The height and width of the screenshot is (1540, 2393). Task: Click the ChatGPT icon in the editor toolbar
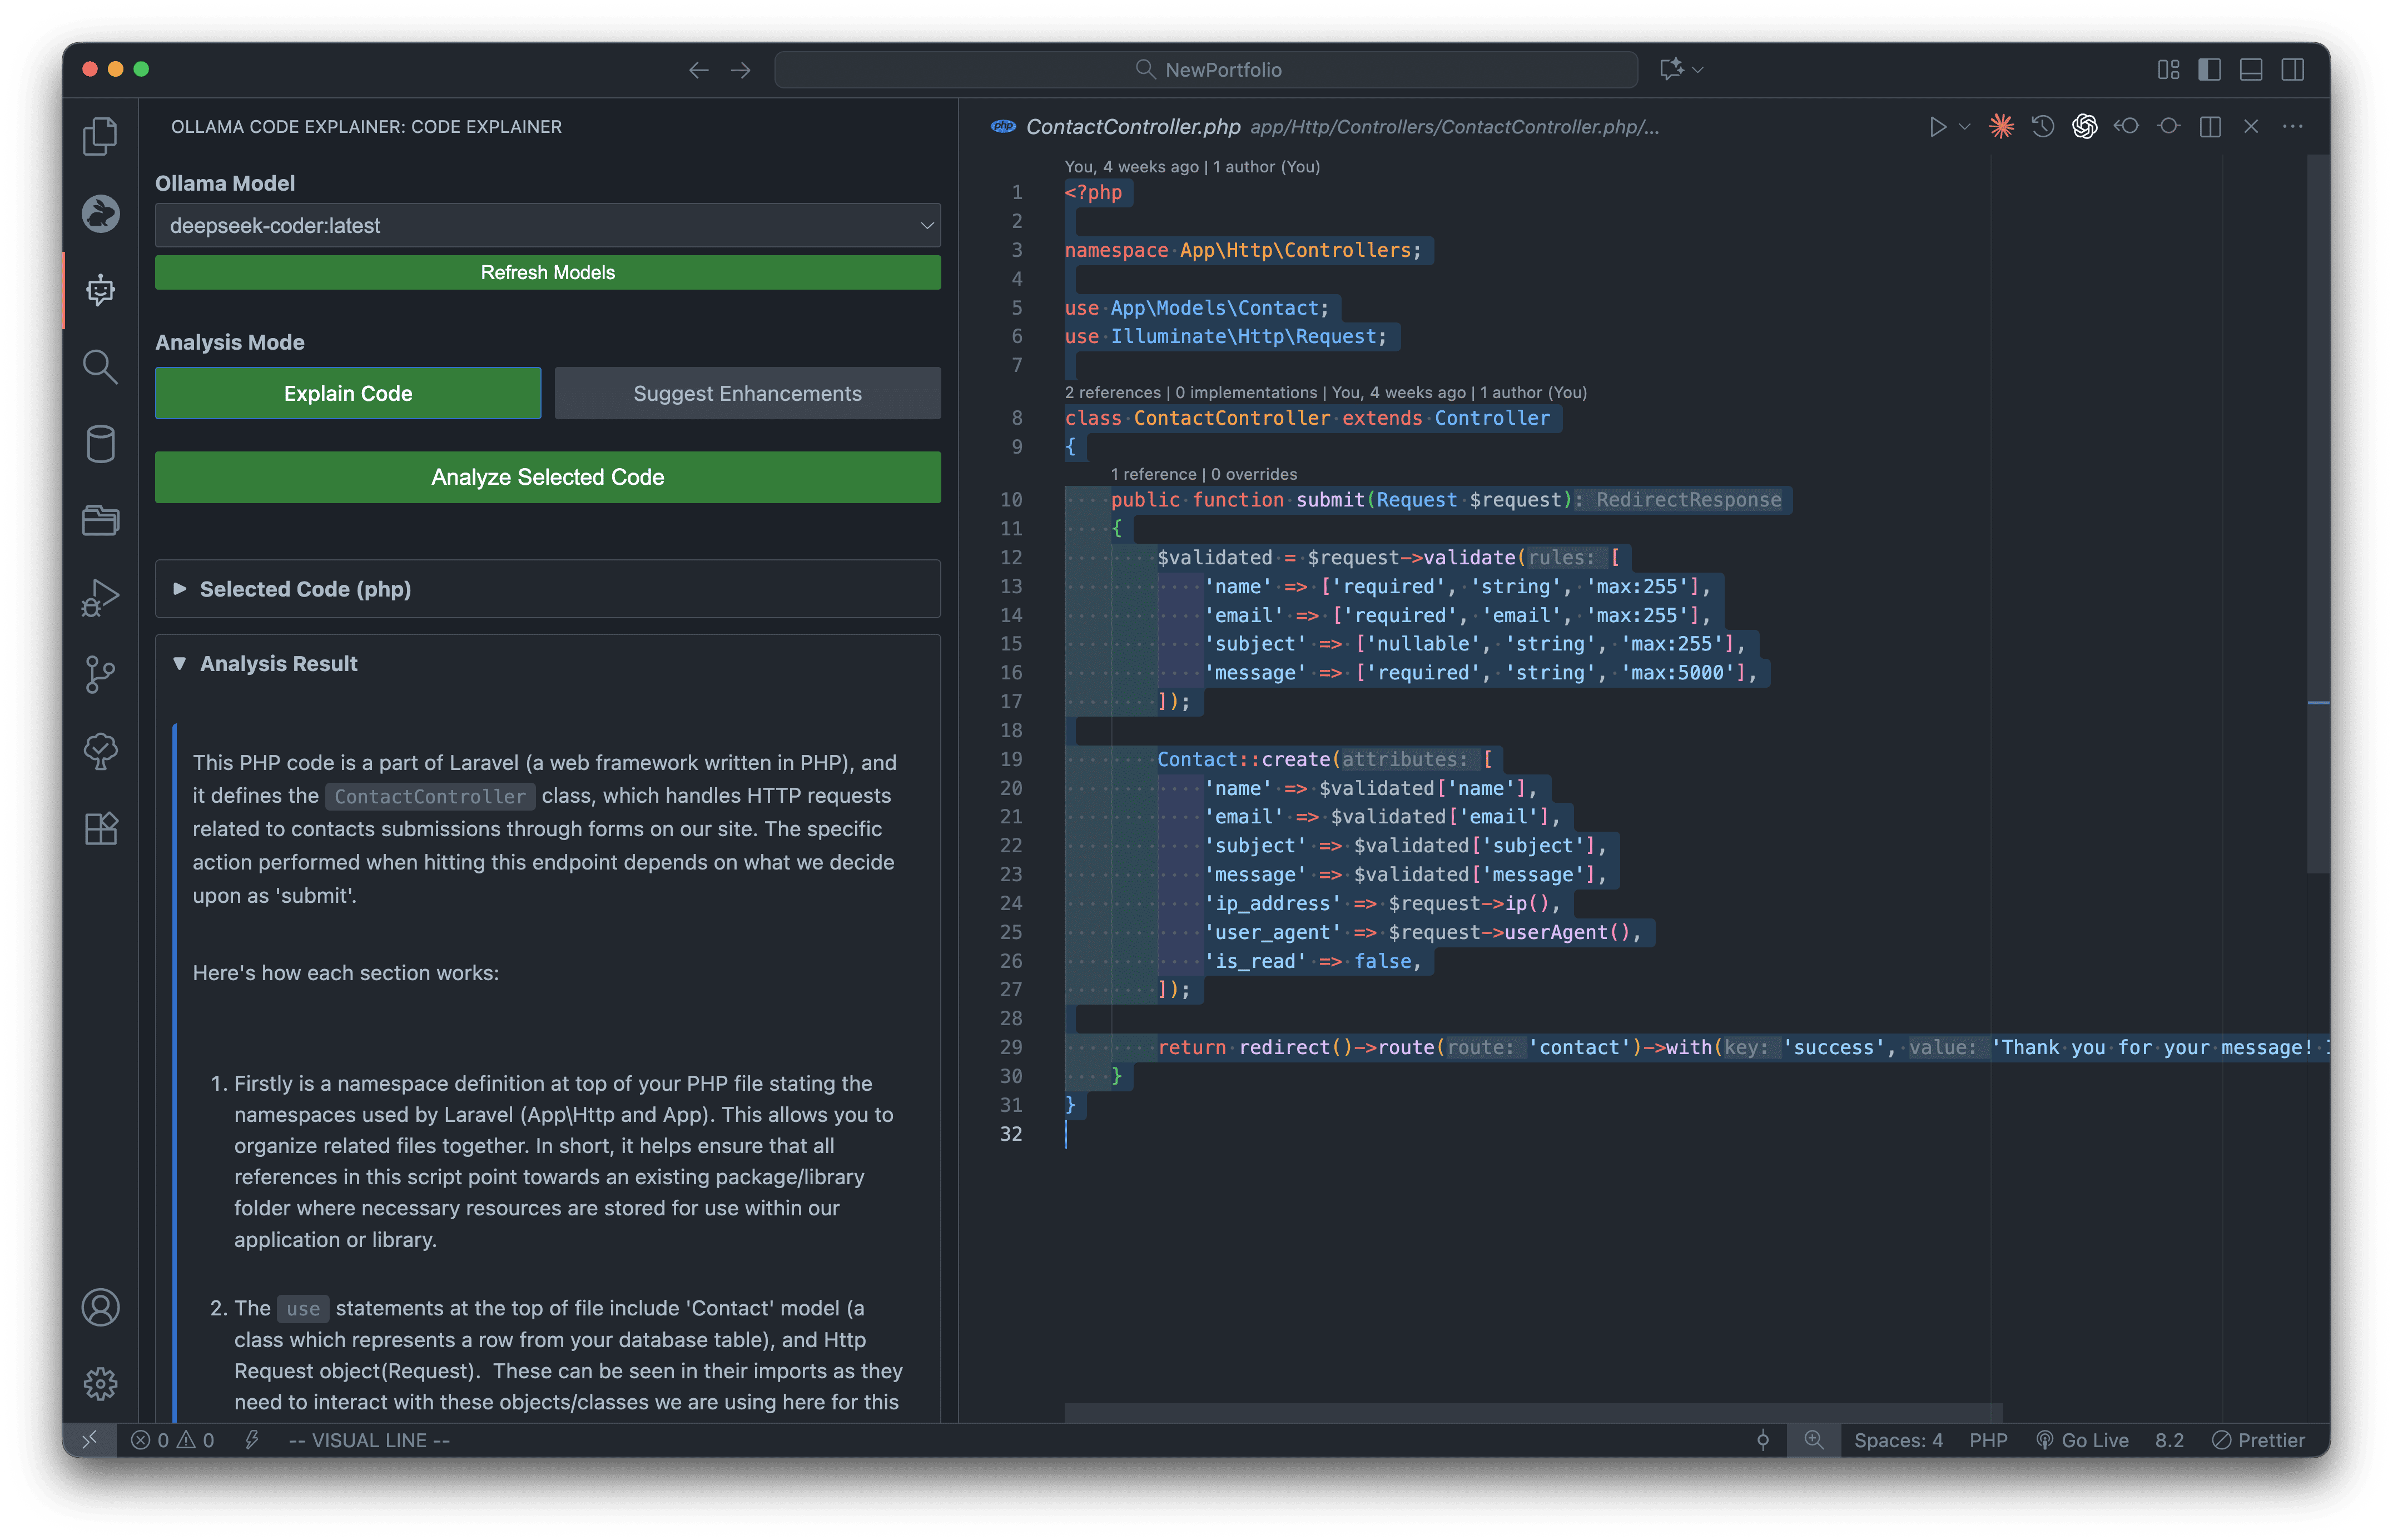pos(2084,126)
